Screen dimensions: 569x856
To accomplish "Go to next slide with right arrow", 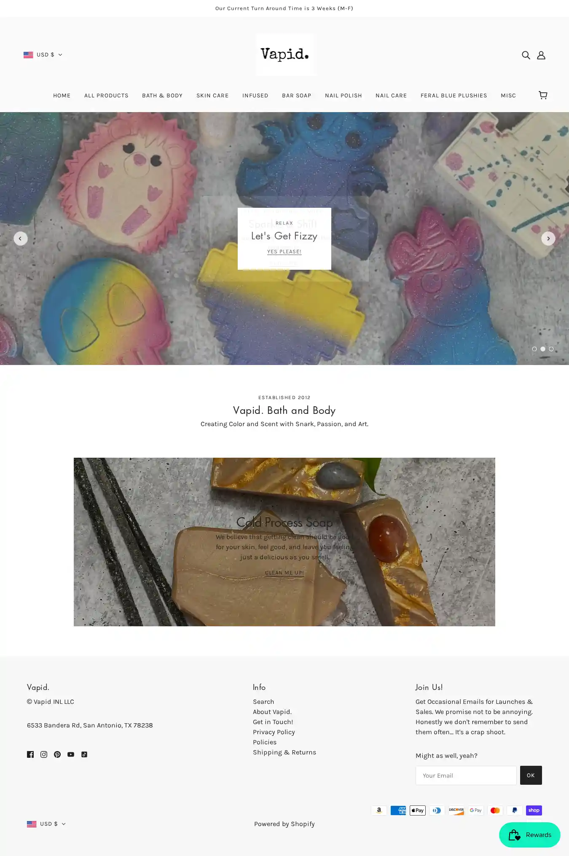I will coord(548,239).
